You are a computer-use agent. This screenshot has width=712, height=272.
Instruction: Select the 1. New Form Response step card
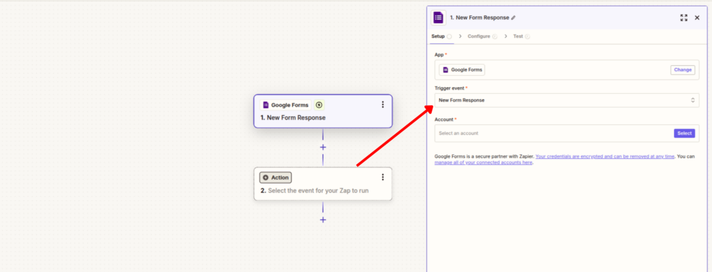tap(323, 111)
